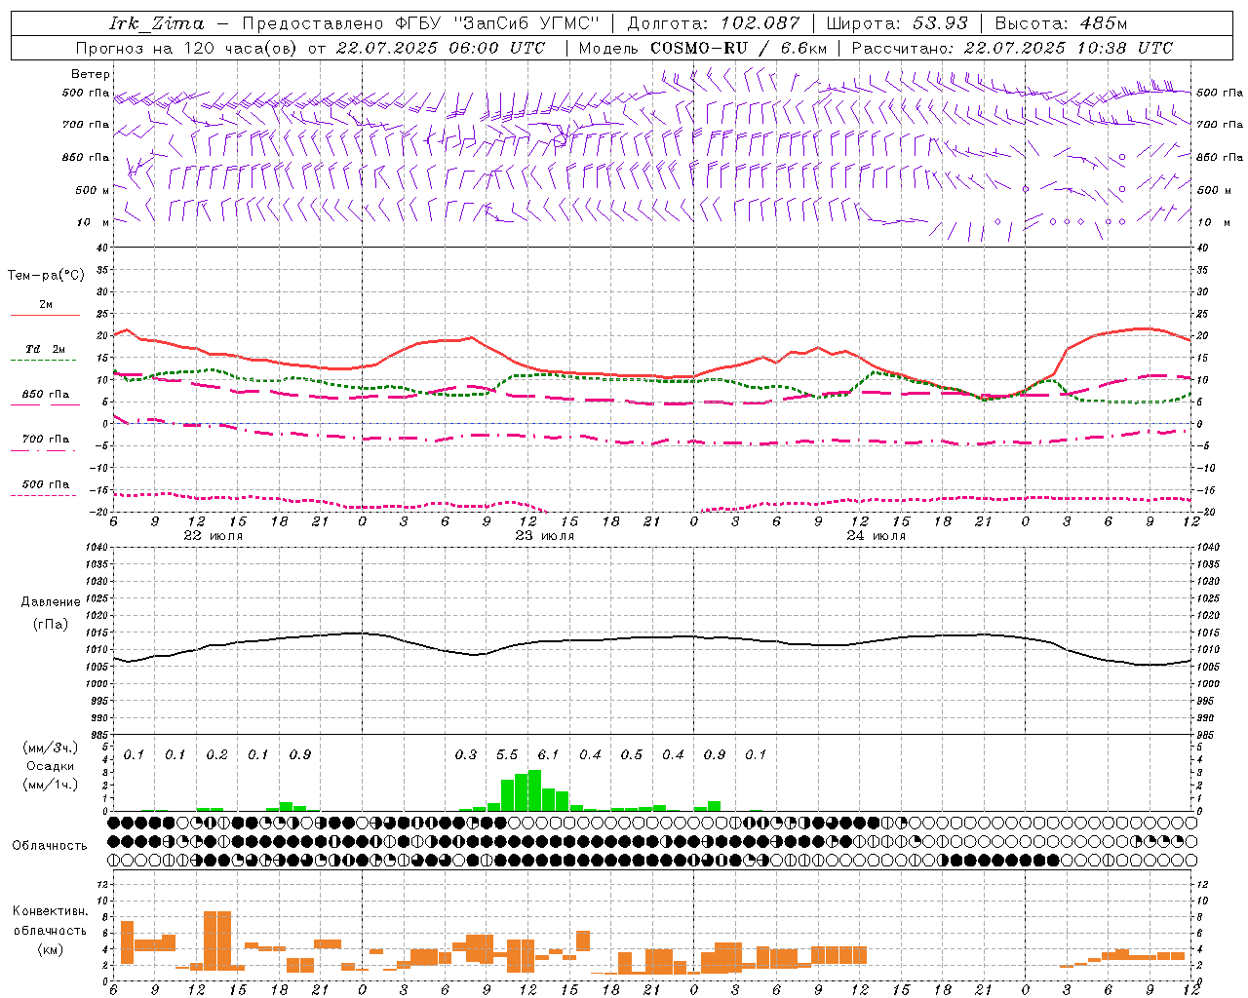
Task: Select the "Высота: 485м" elevation text
Action: (x=1060, y=22)
